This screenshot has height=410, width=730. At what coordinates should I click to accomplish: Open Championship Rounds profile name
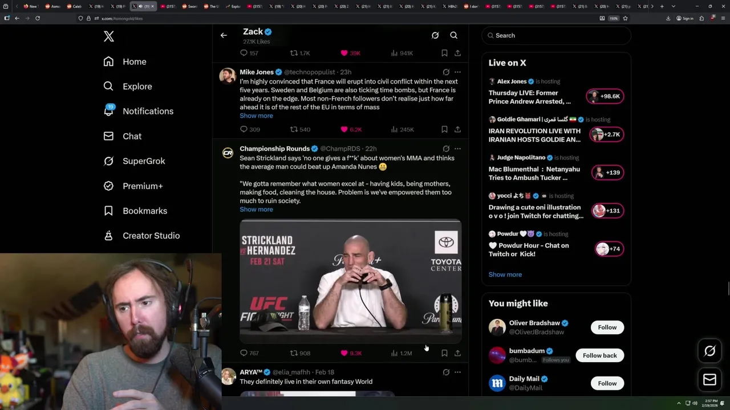tap(274, 149)
